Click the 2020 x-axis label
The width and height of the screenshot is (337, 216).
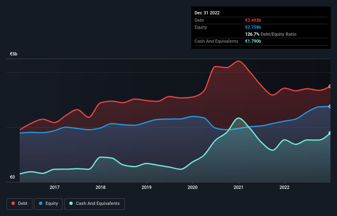click(x=193, y=187)
